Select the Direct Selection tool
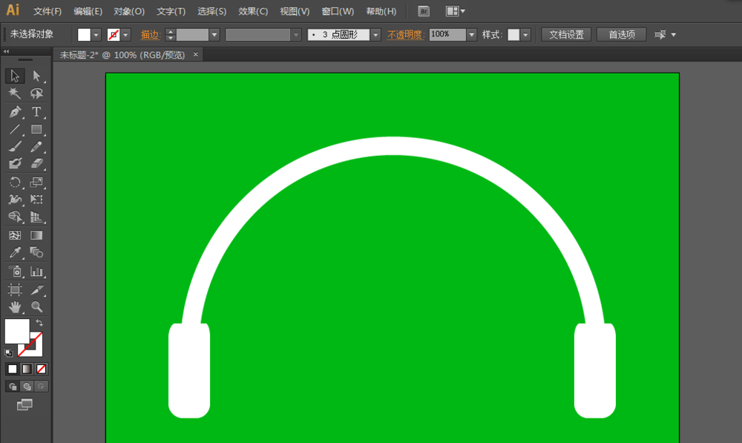This screenshot has height=443, width=742. pyautogui.click(x=36, y=76)
